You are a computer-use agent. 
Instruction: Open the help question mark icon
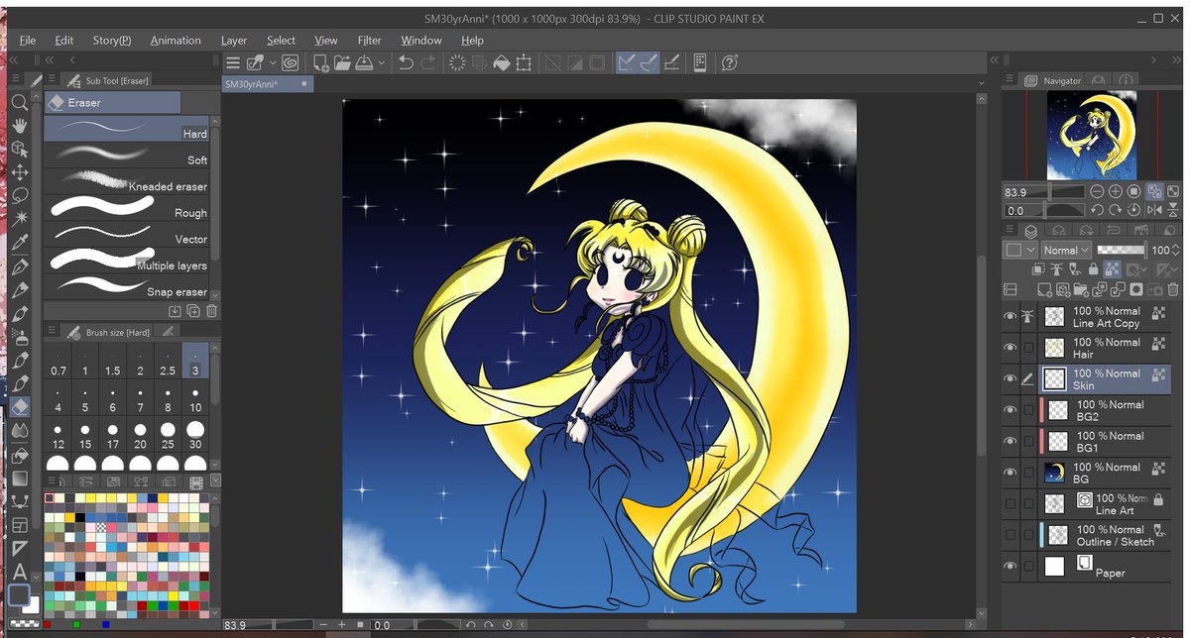pos(730,62)
